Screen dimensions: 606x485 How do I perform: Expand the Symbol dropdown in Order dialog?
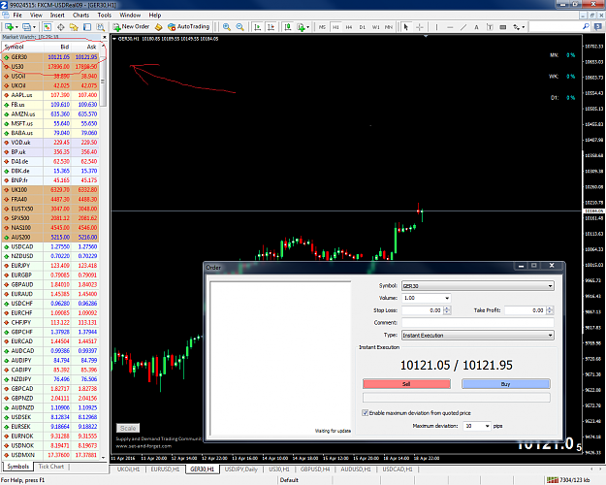550,286
